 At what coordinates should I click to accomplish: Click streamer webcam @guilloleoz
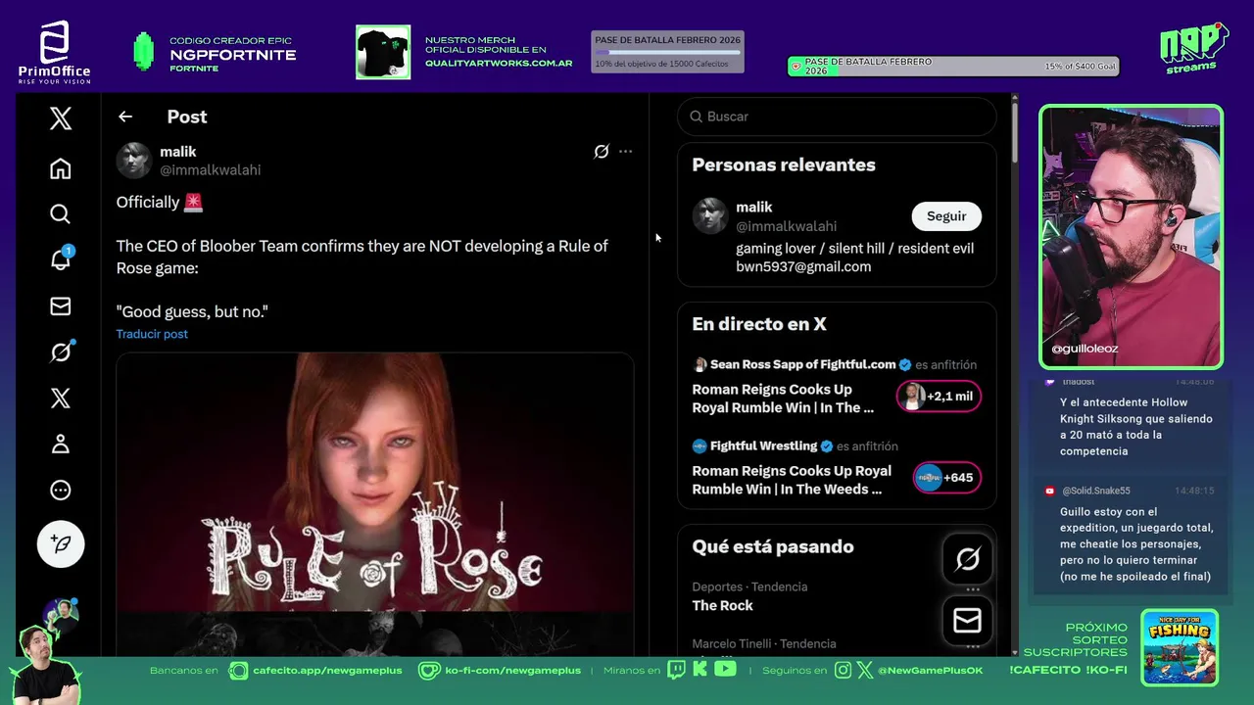1132,236
